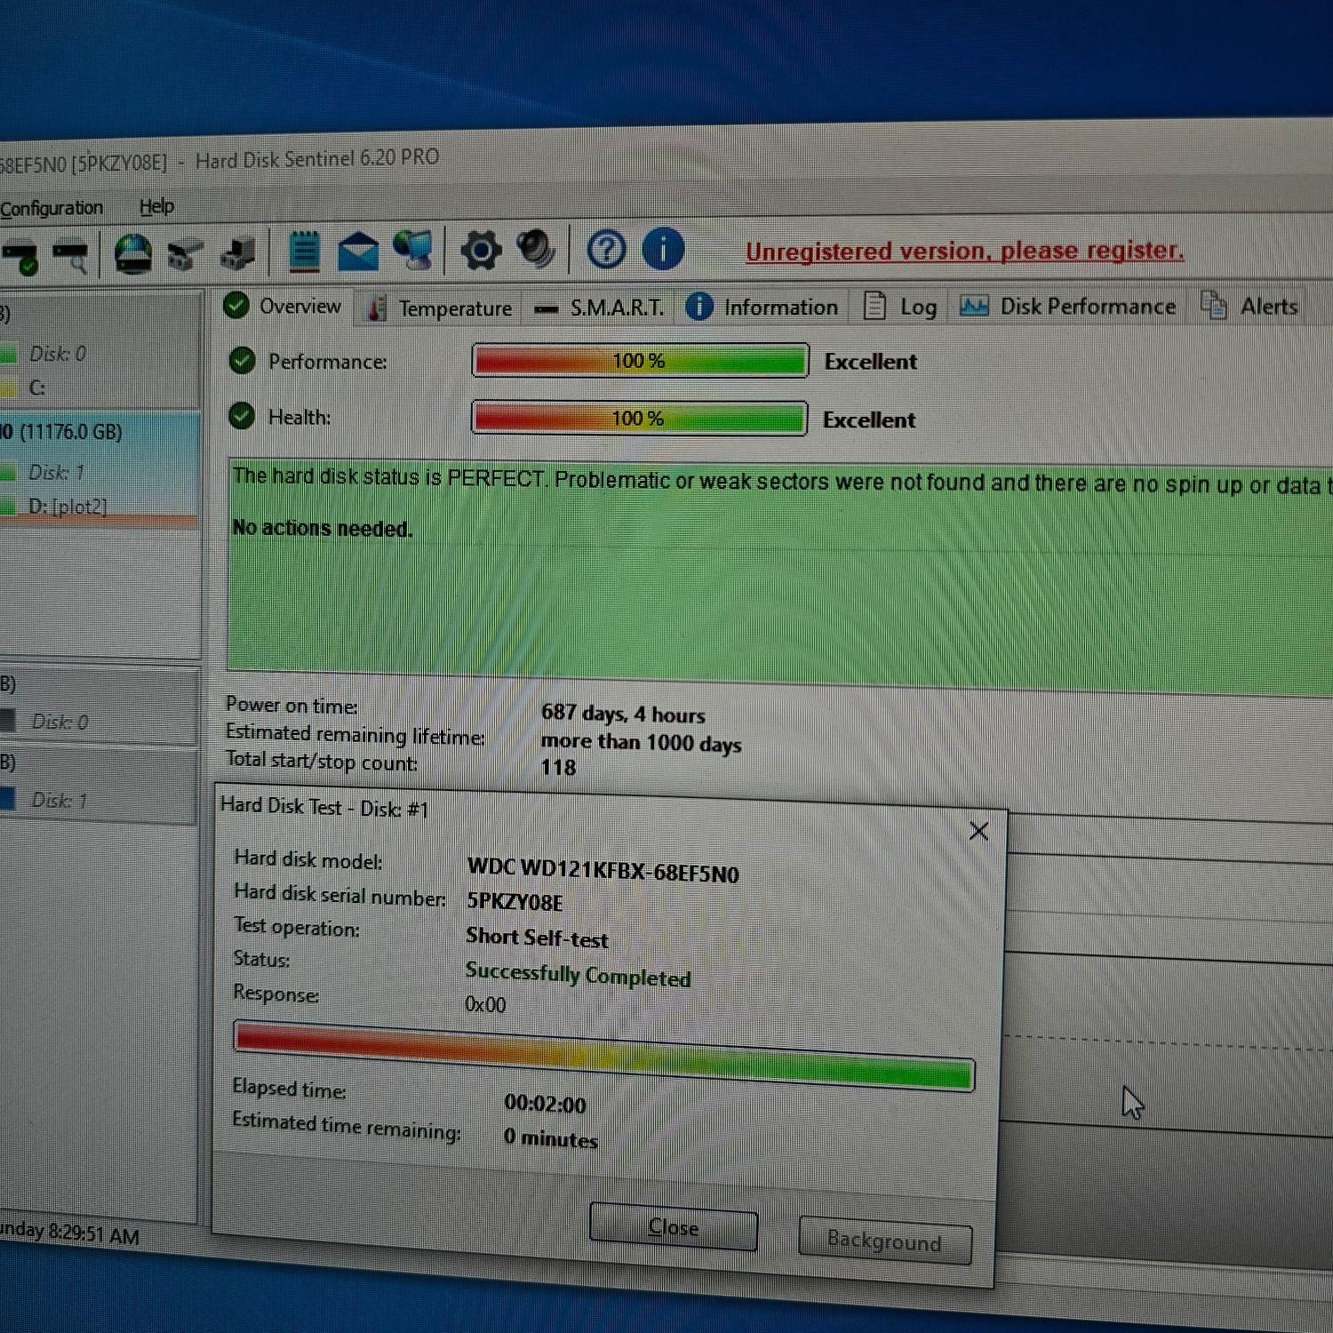Click the blue 'i' about icon in the toolbar
The image size is (1333, 1333).
click(662, 249)
